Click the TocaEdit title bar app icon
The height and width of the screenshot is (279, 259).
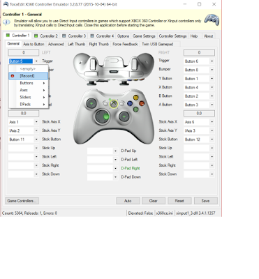tap(6, 4)
